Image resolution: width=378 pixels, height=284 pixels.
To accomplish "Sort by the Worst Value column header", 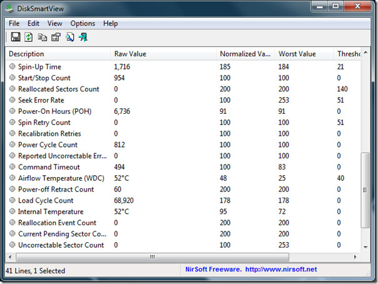I will click(x=304, y=54).
